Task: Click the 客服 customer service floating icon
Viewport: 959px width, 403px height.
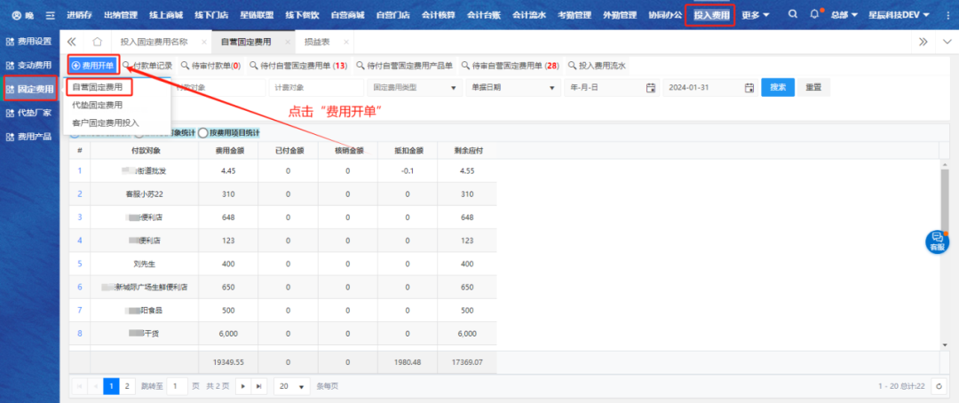Action: click(936, 241)
